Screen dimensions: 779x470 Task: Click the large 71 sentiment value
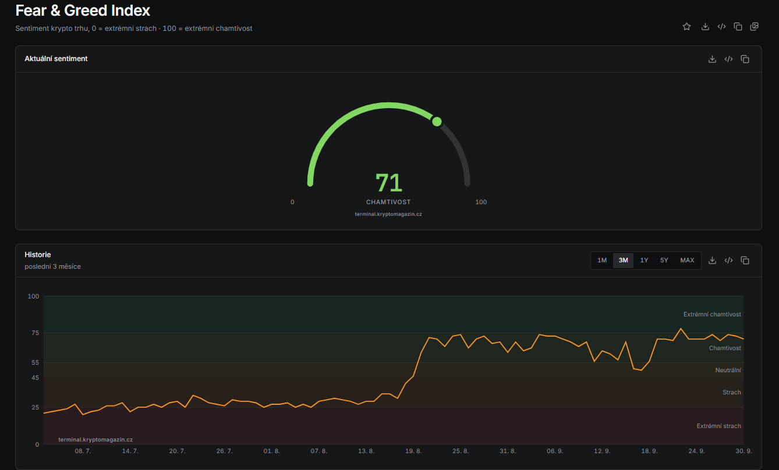click(x=388, y=183)
